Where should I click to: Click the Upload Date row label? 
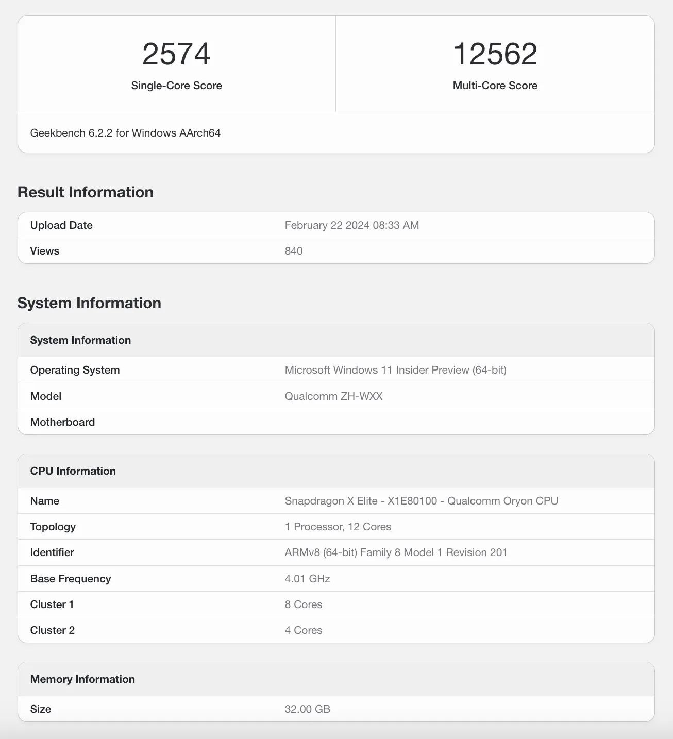(61, 225)
